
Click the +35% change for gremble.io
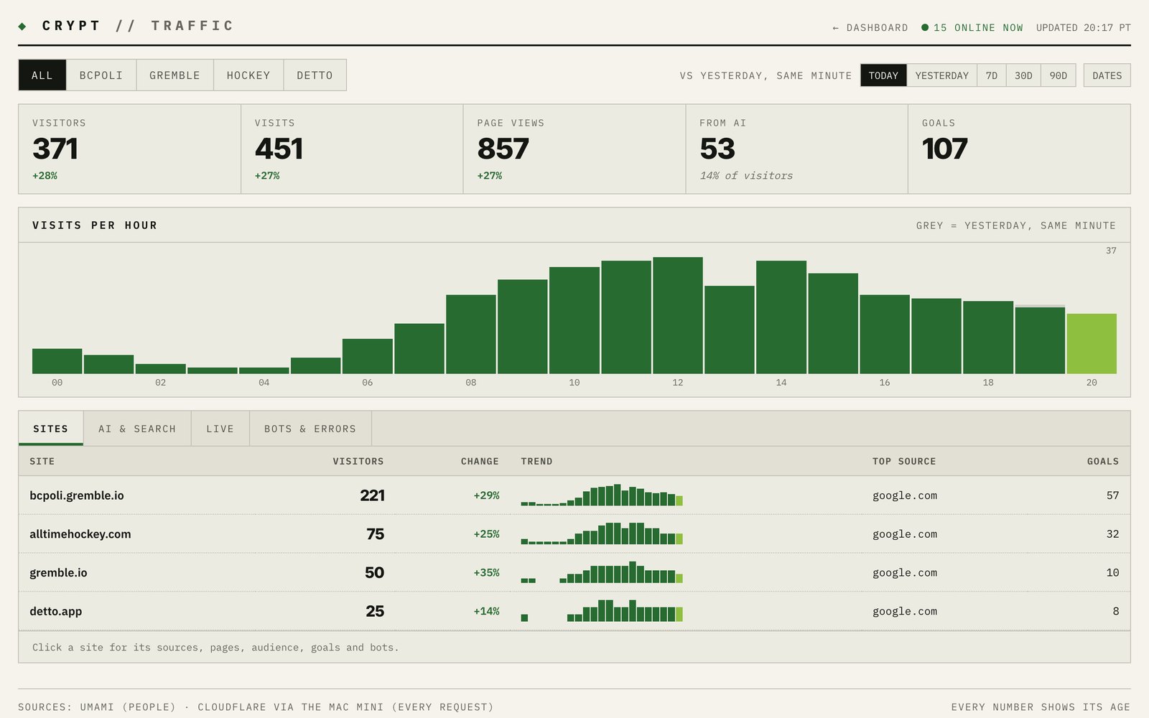pos(486,573)
